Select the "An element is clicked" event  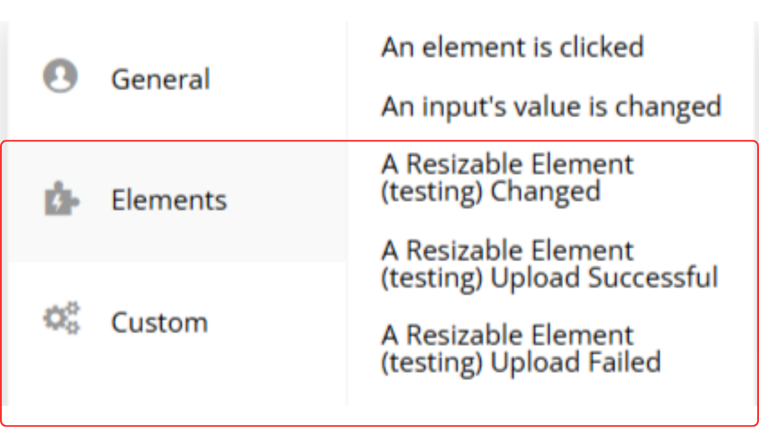512,47
